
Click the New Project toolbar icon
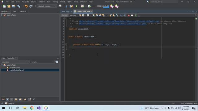click(9, 6)
